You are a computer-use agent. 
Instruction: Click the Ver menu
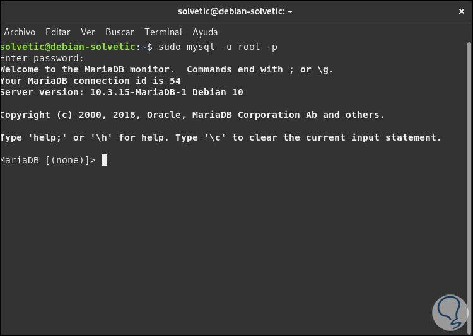point(88,32)
